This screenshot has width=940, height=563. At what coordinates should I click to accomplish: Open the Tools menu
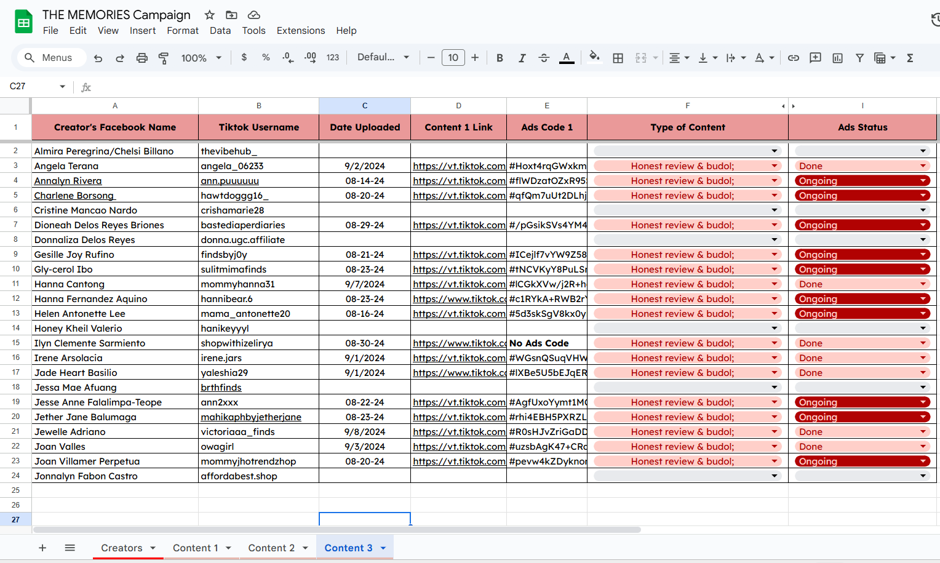tap(254, 31)
